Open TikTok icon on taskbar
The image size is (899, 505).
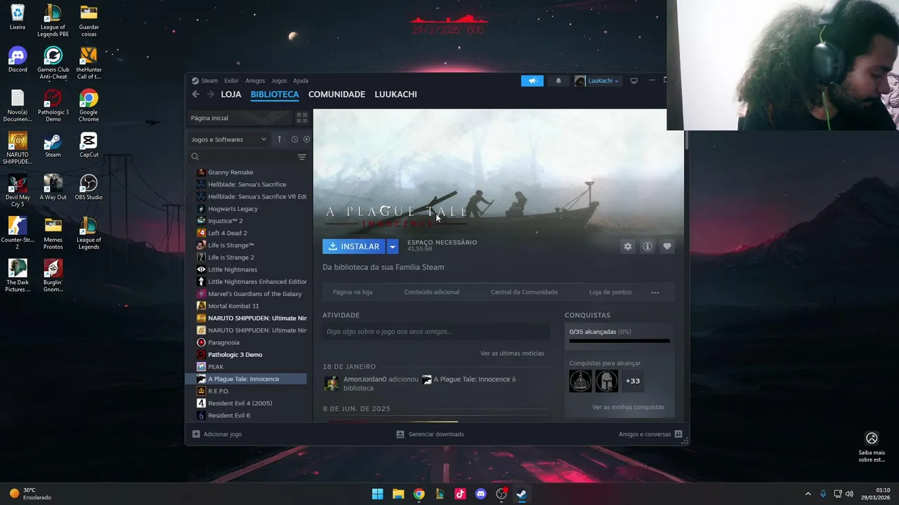click(460, 494)
